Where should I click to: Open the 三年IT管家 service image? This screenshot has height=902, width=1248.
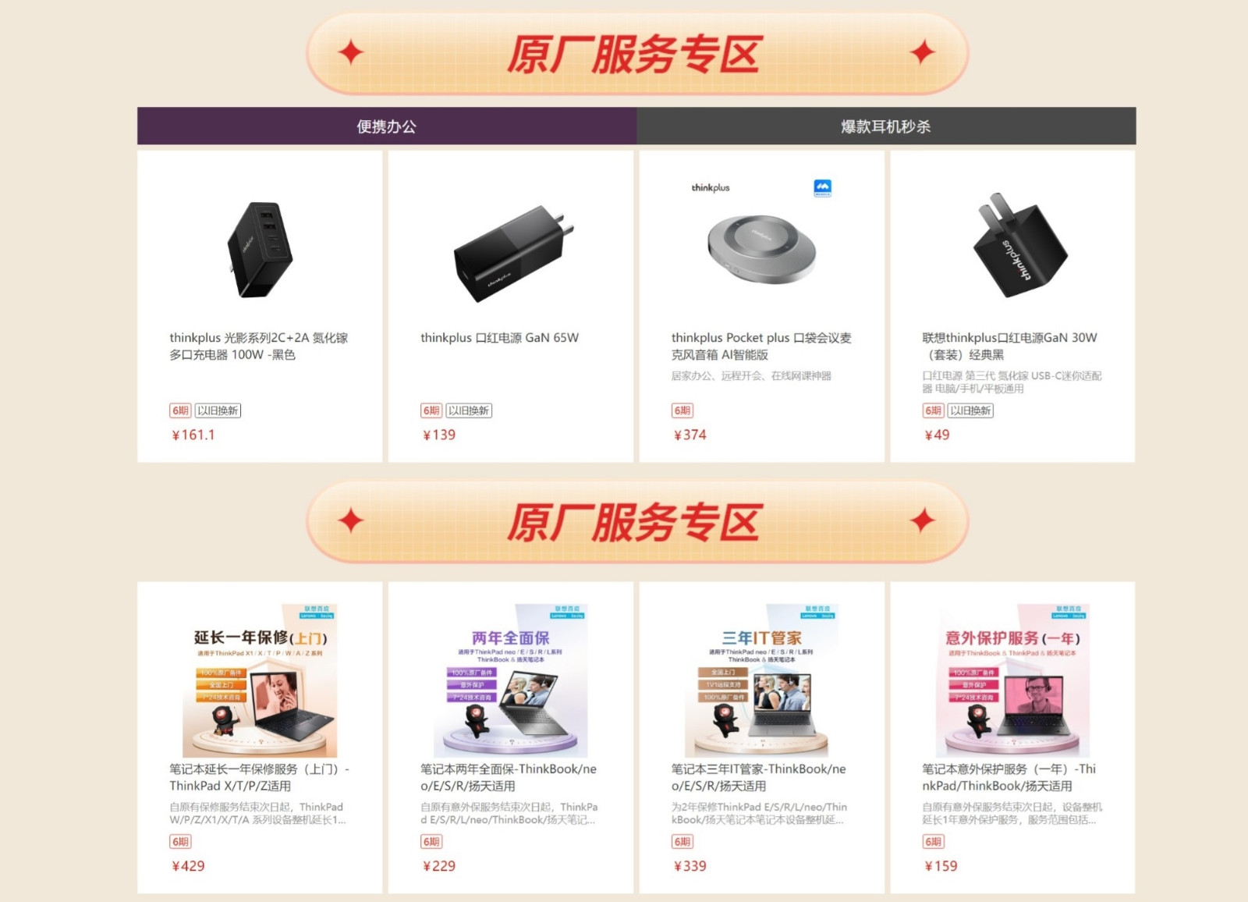pyautogui.click(x=761, y=680)
